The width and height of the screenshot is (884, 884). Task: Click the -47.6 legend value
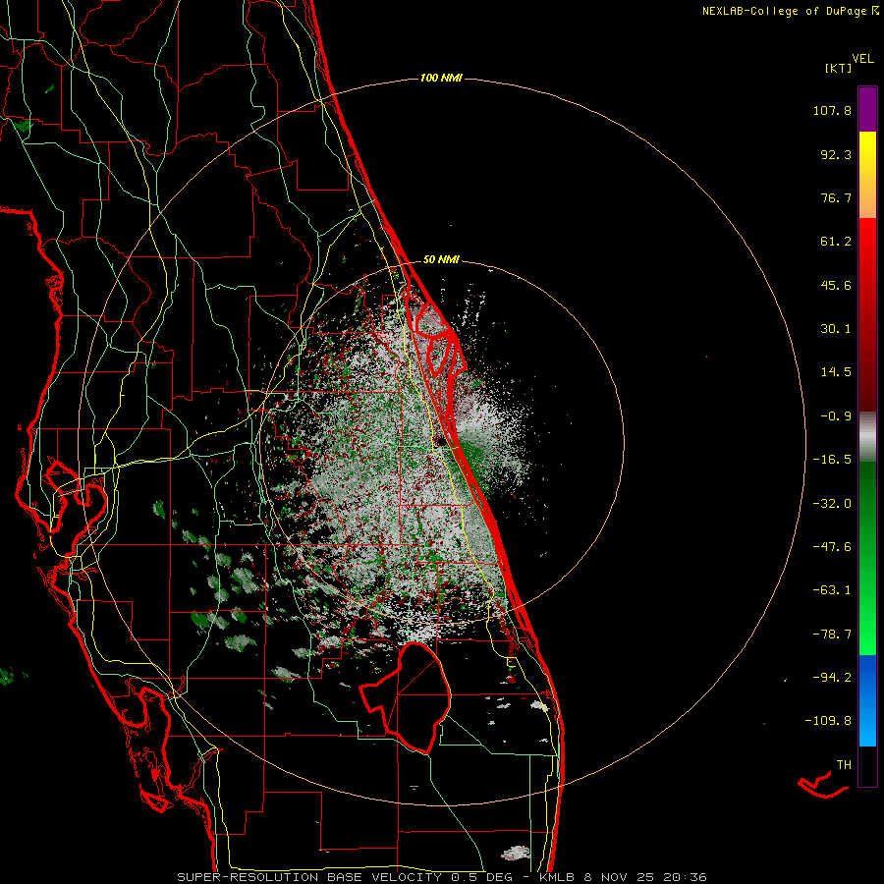832,547
